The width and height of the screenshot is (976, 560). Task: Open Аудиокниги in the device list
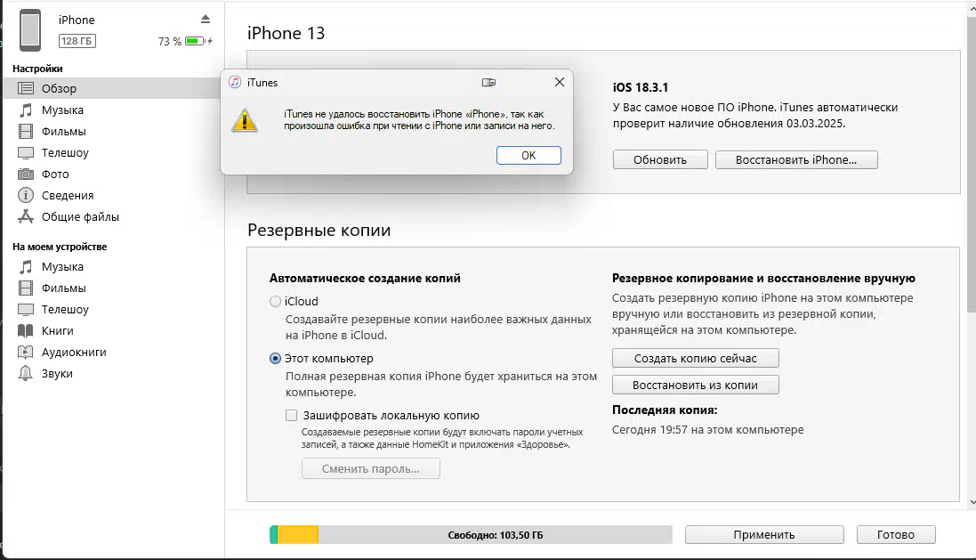click(62, 353)
